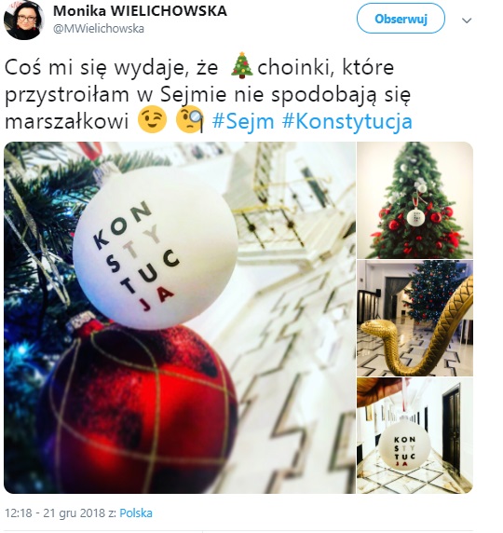Click the Monika WIELICHOWSKA display name

coord(140,11)
